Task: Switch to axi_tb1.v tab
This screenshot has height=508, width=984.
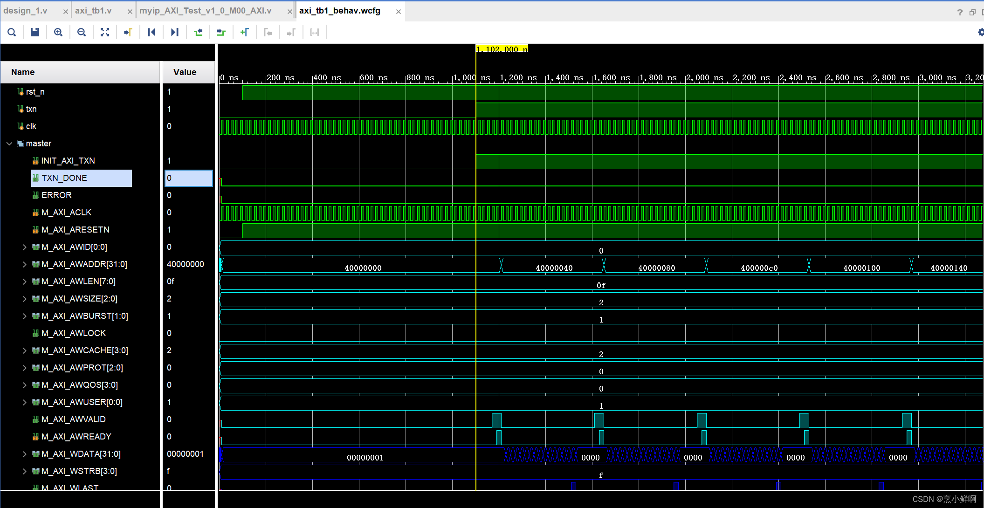Action: click(93, 11)
